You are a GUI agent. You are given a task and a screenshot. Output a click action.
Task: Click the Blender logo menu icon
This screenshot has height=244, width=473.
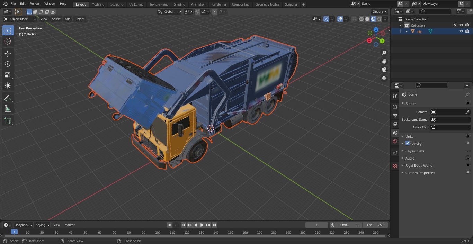point(5,4)
